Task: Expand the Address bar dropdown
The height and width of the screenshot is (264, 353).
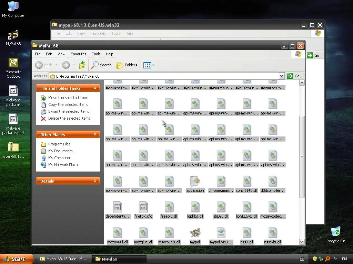Action: click(x=282, y=76)
